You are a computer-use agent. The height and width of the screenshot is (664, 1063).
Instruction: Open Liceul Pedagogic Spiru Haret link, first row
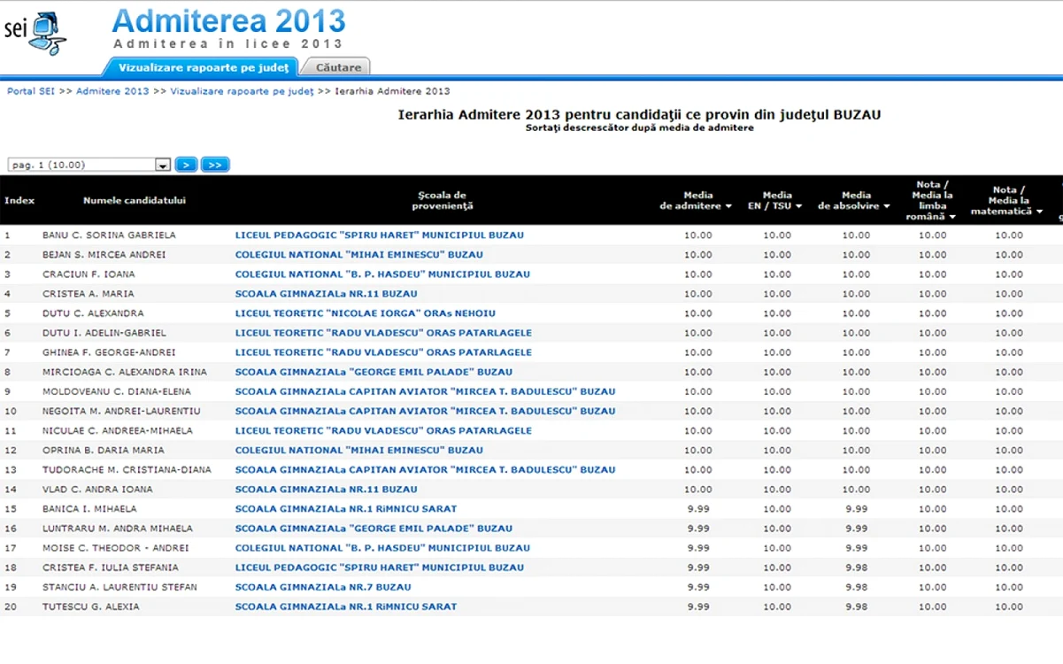click(x=380, y=235)
